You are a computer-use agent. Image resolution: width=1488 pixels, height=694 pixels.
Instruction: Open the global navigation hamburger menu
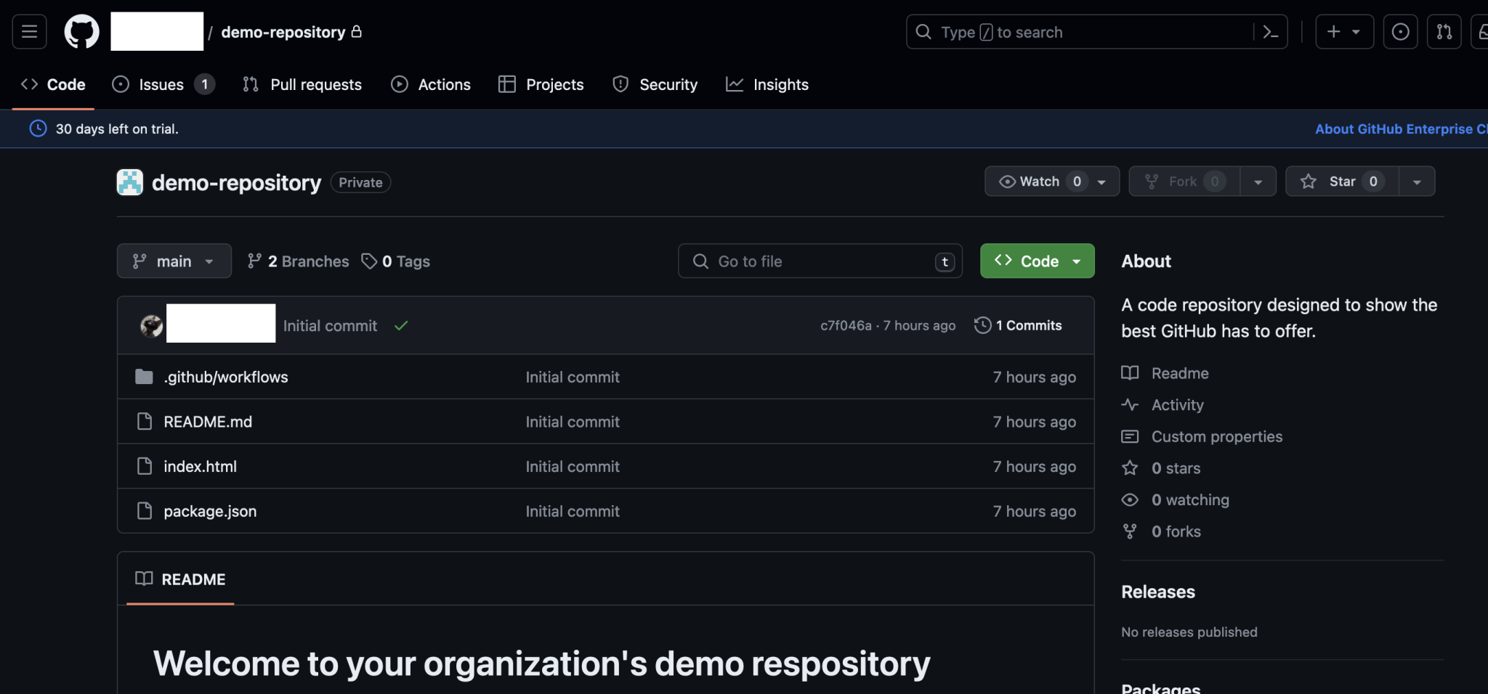28,31
